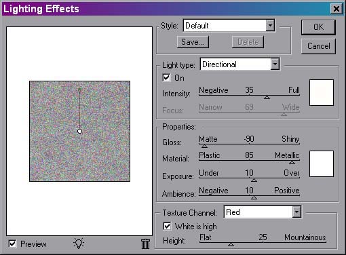Screen dimensions: 346x255
Task: Click the directional light's end handle in preview
Action: pos(79,90)
